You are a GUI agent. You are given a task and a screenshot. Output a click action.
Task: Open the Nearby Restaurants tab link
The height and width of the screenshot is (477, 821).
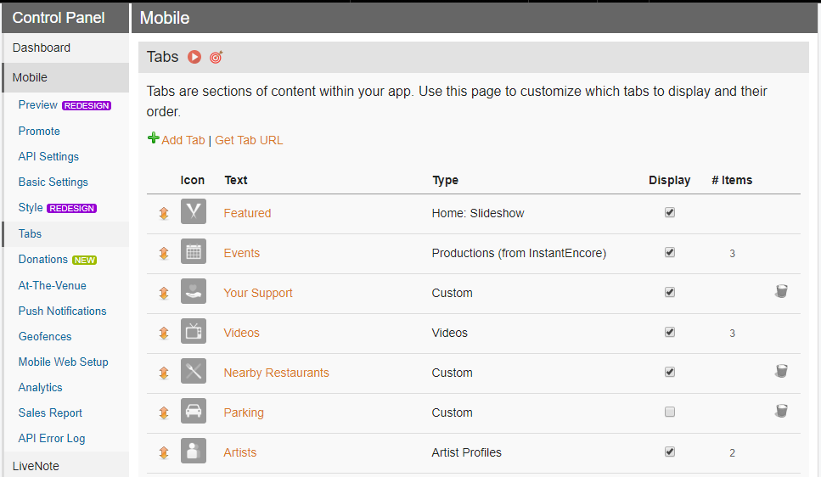[277, 373]
